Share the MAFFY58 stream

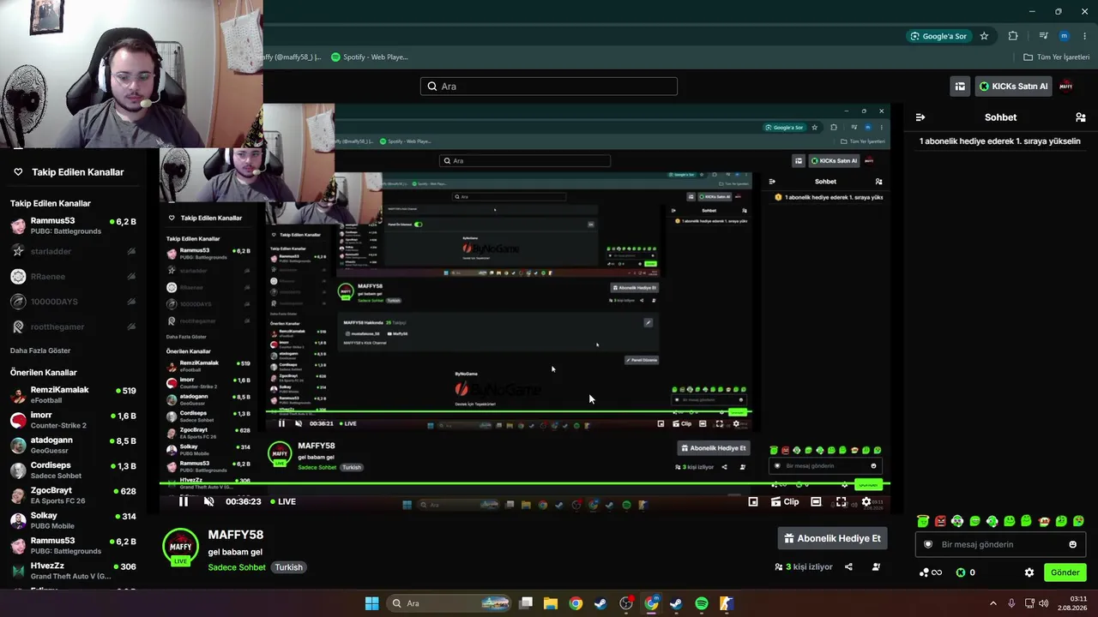848,566
